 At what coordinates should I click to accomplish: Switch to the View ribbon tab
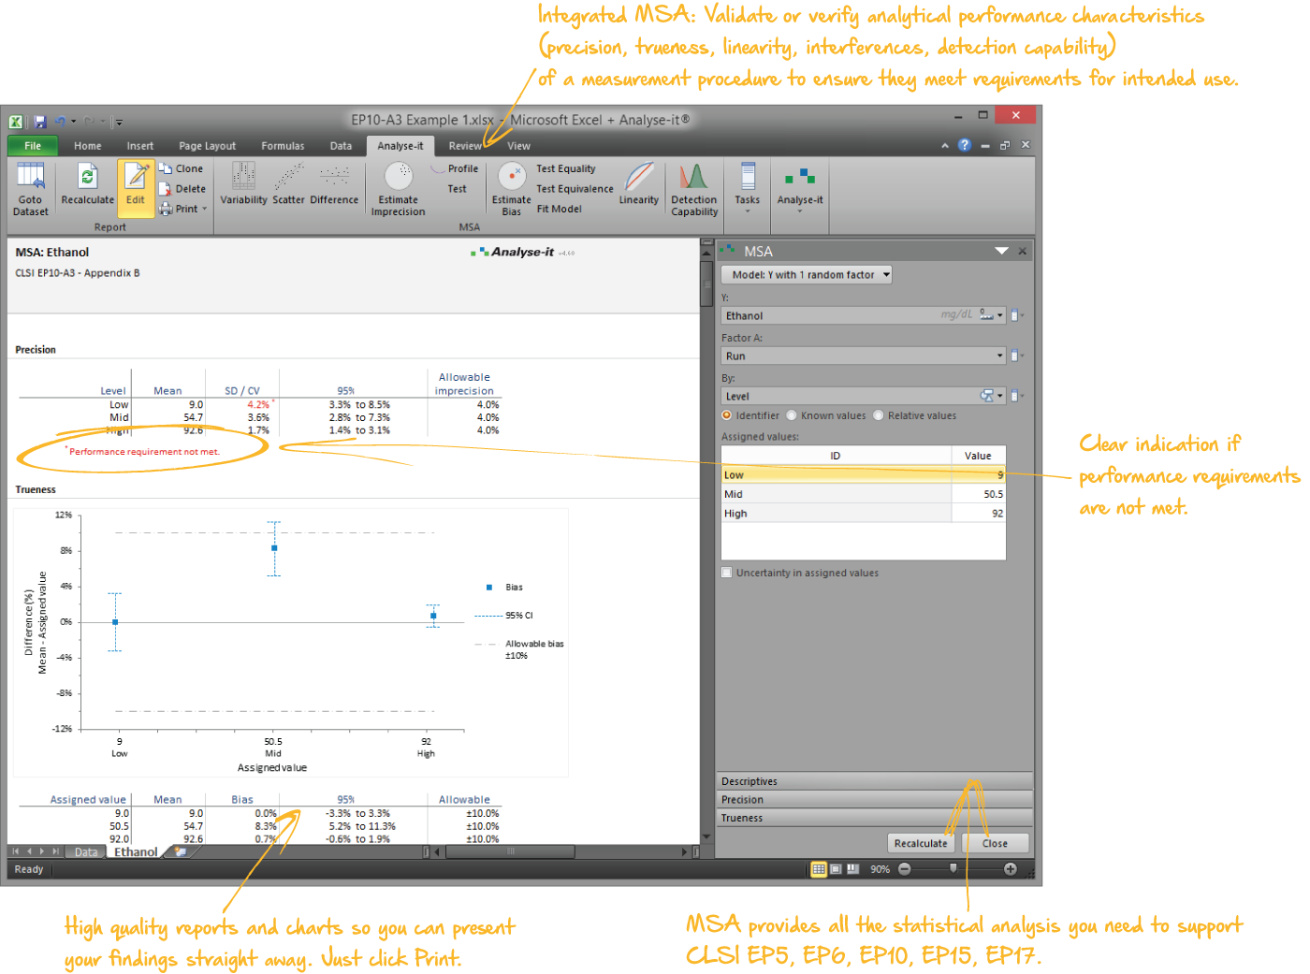(518, 146)
